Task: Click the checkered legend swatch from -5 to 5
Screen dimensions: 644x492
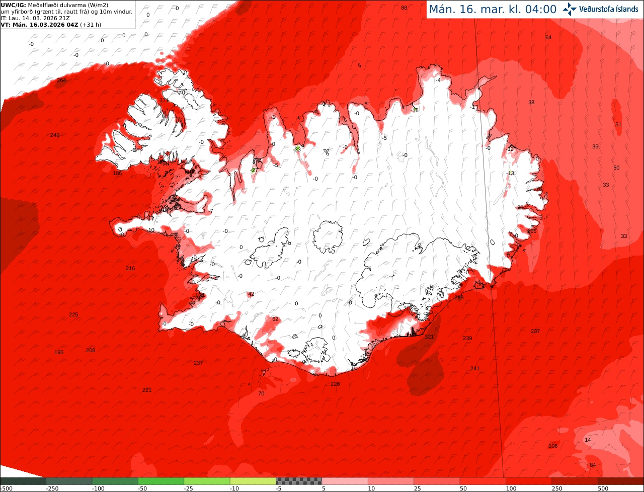Action: pos(299,481)
